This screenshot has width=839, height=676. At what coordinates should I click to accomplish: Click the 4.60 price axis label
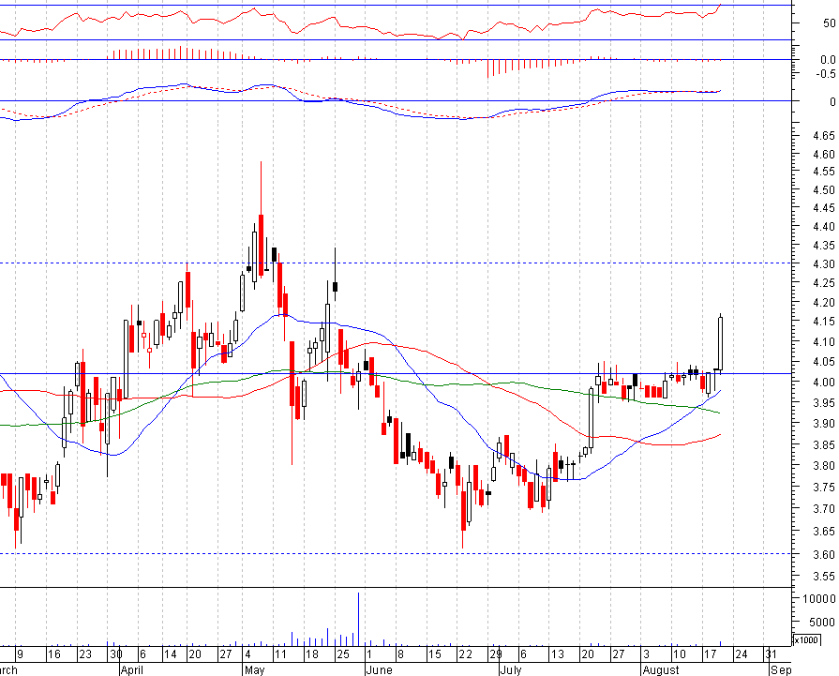click(823, 154)
